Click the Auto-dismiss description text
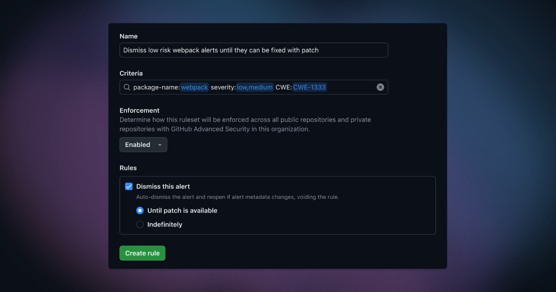 [238, 197]
